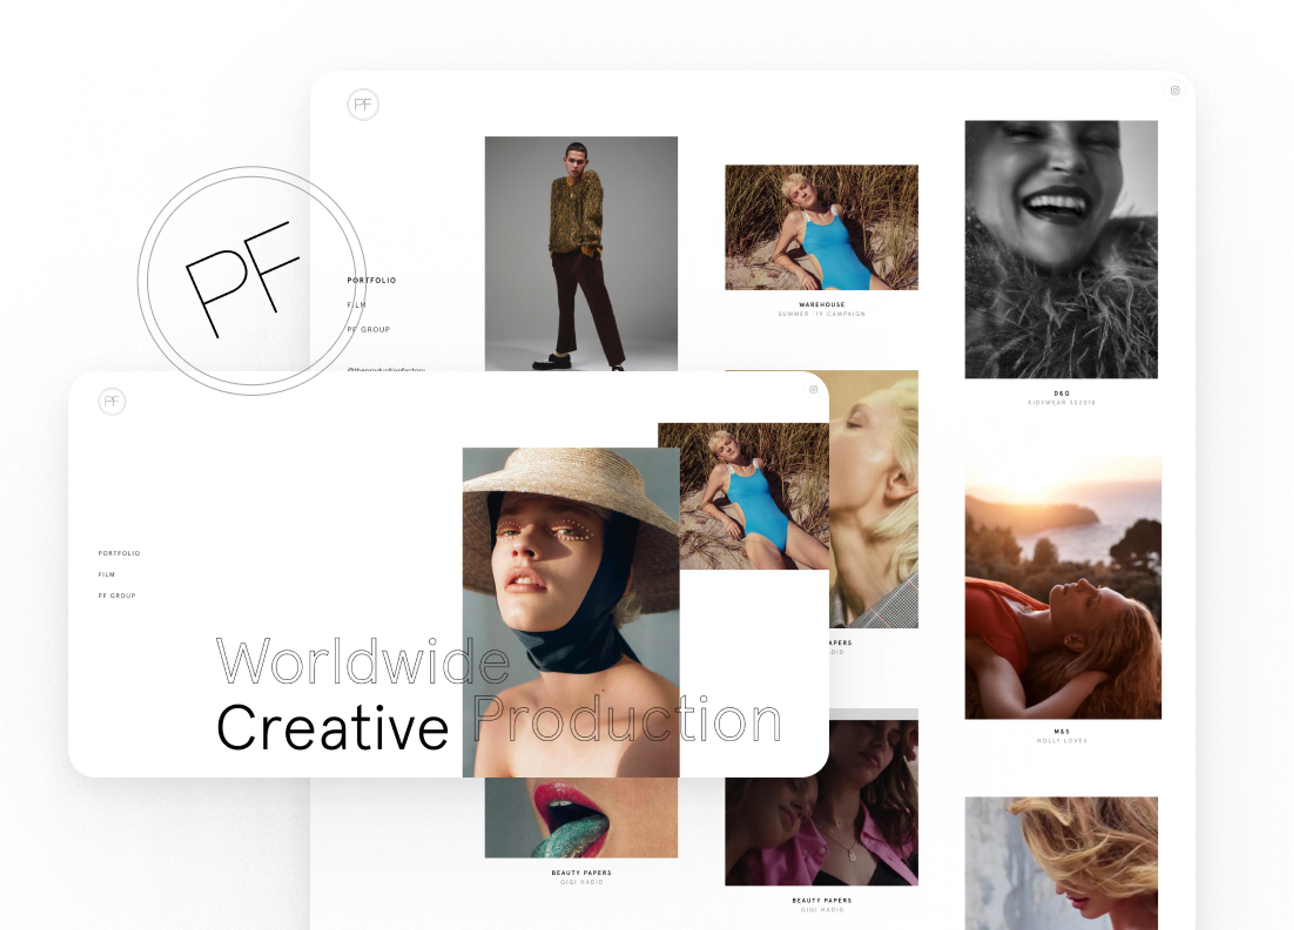1294x930 pixels.
Task: Click the HOLLY LOVES subtitle
Action: point(1062,741)
